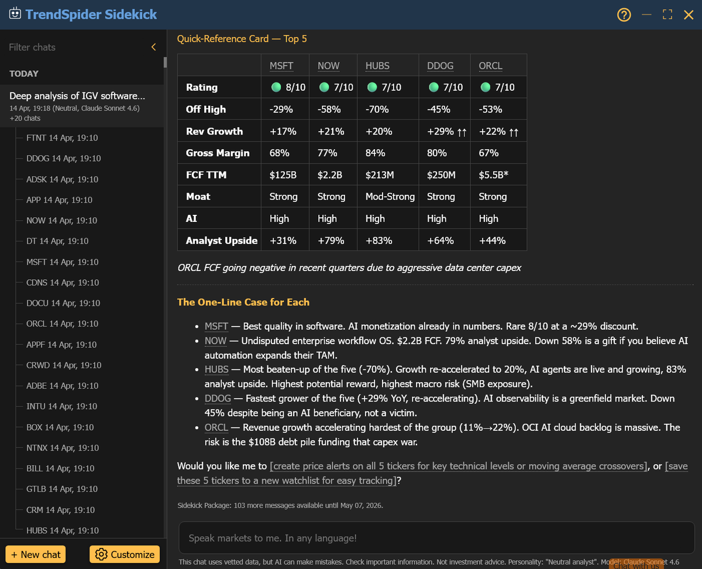Select the 84% gross margin cell

coord(387,153)
